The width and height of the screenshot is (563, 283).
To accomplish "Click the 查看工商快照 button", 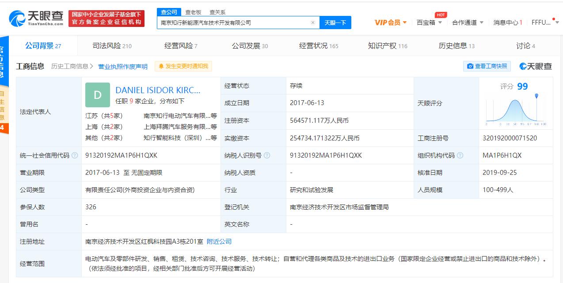I will coord(487,66).
